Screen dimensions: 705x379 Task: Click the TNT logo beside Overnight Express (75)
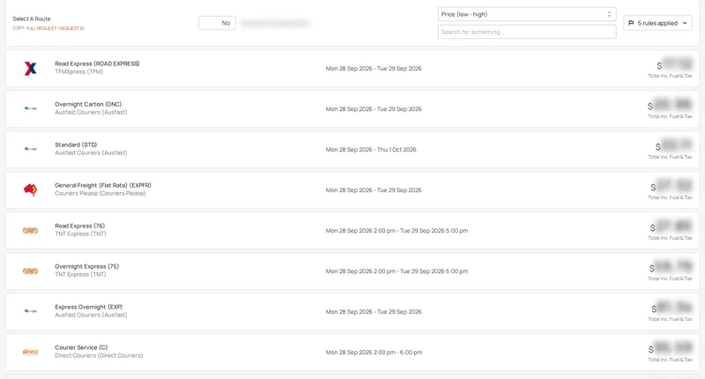coord(30,271)
